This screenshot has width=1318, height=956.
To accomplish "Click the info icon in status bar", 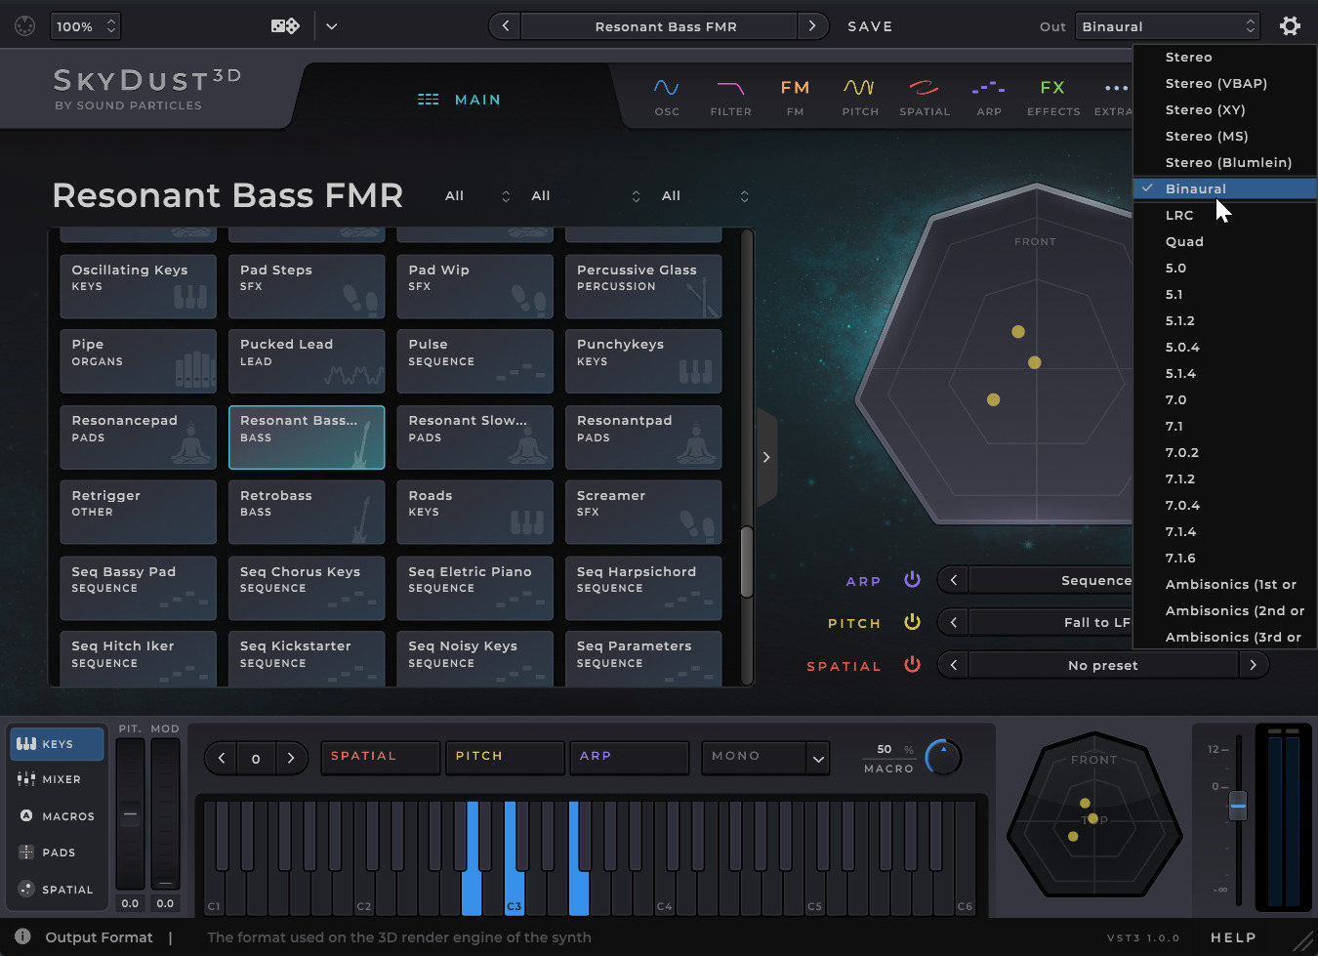I will coord(22,936).
